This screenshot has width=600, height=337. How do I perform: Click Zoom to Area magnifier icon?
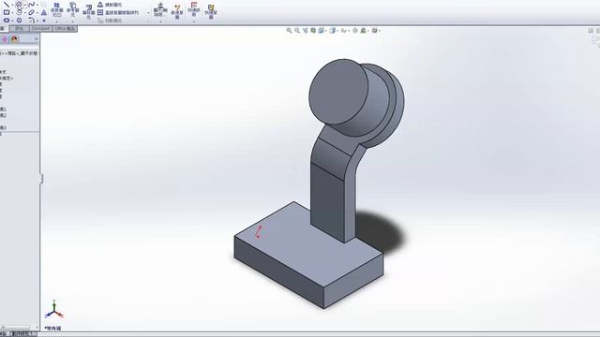[297, 31]
